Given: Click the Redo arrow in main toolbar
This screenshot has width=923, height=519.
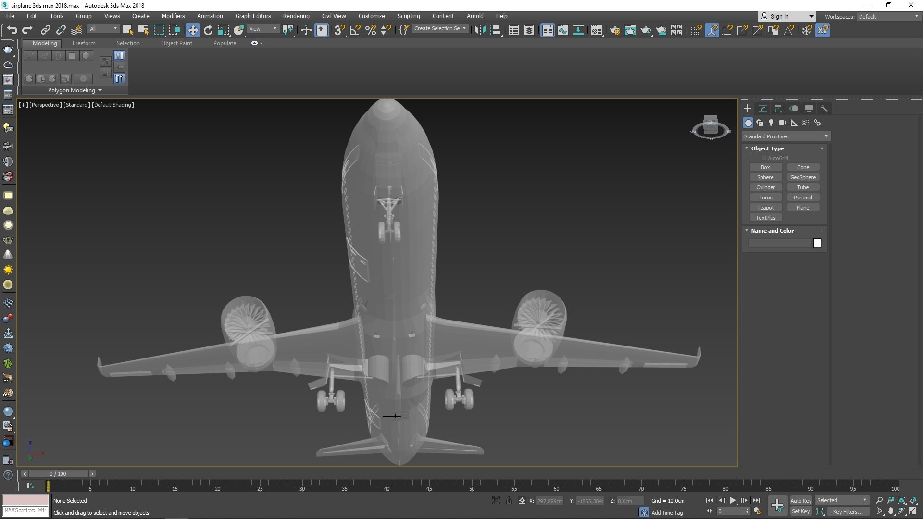Looking at the screenshot, I should pos(27,30).
